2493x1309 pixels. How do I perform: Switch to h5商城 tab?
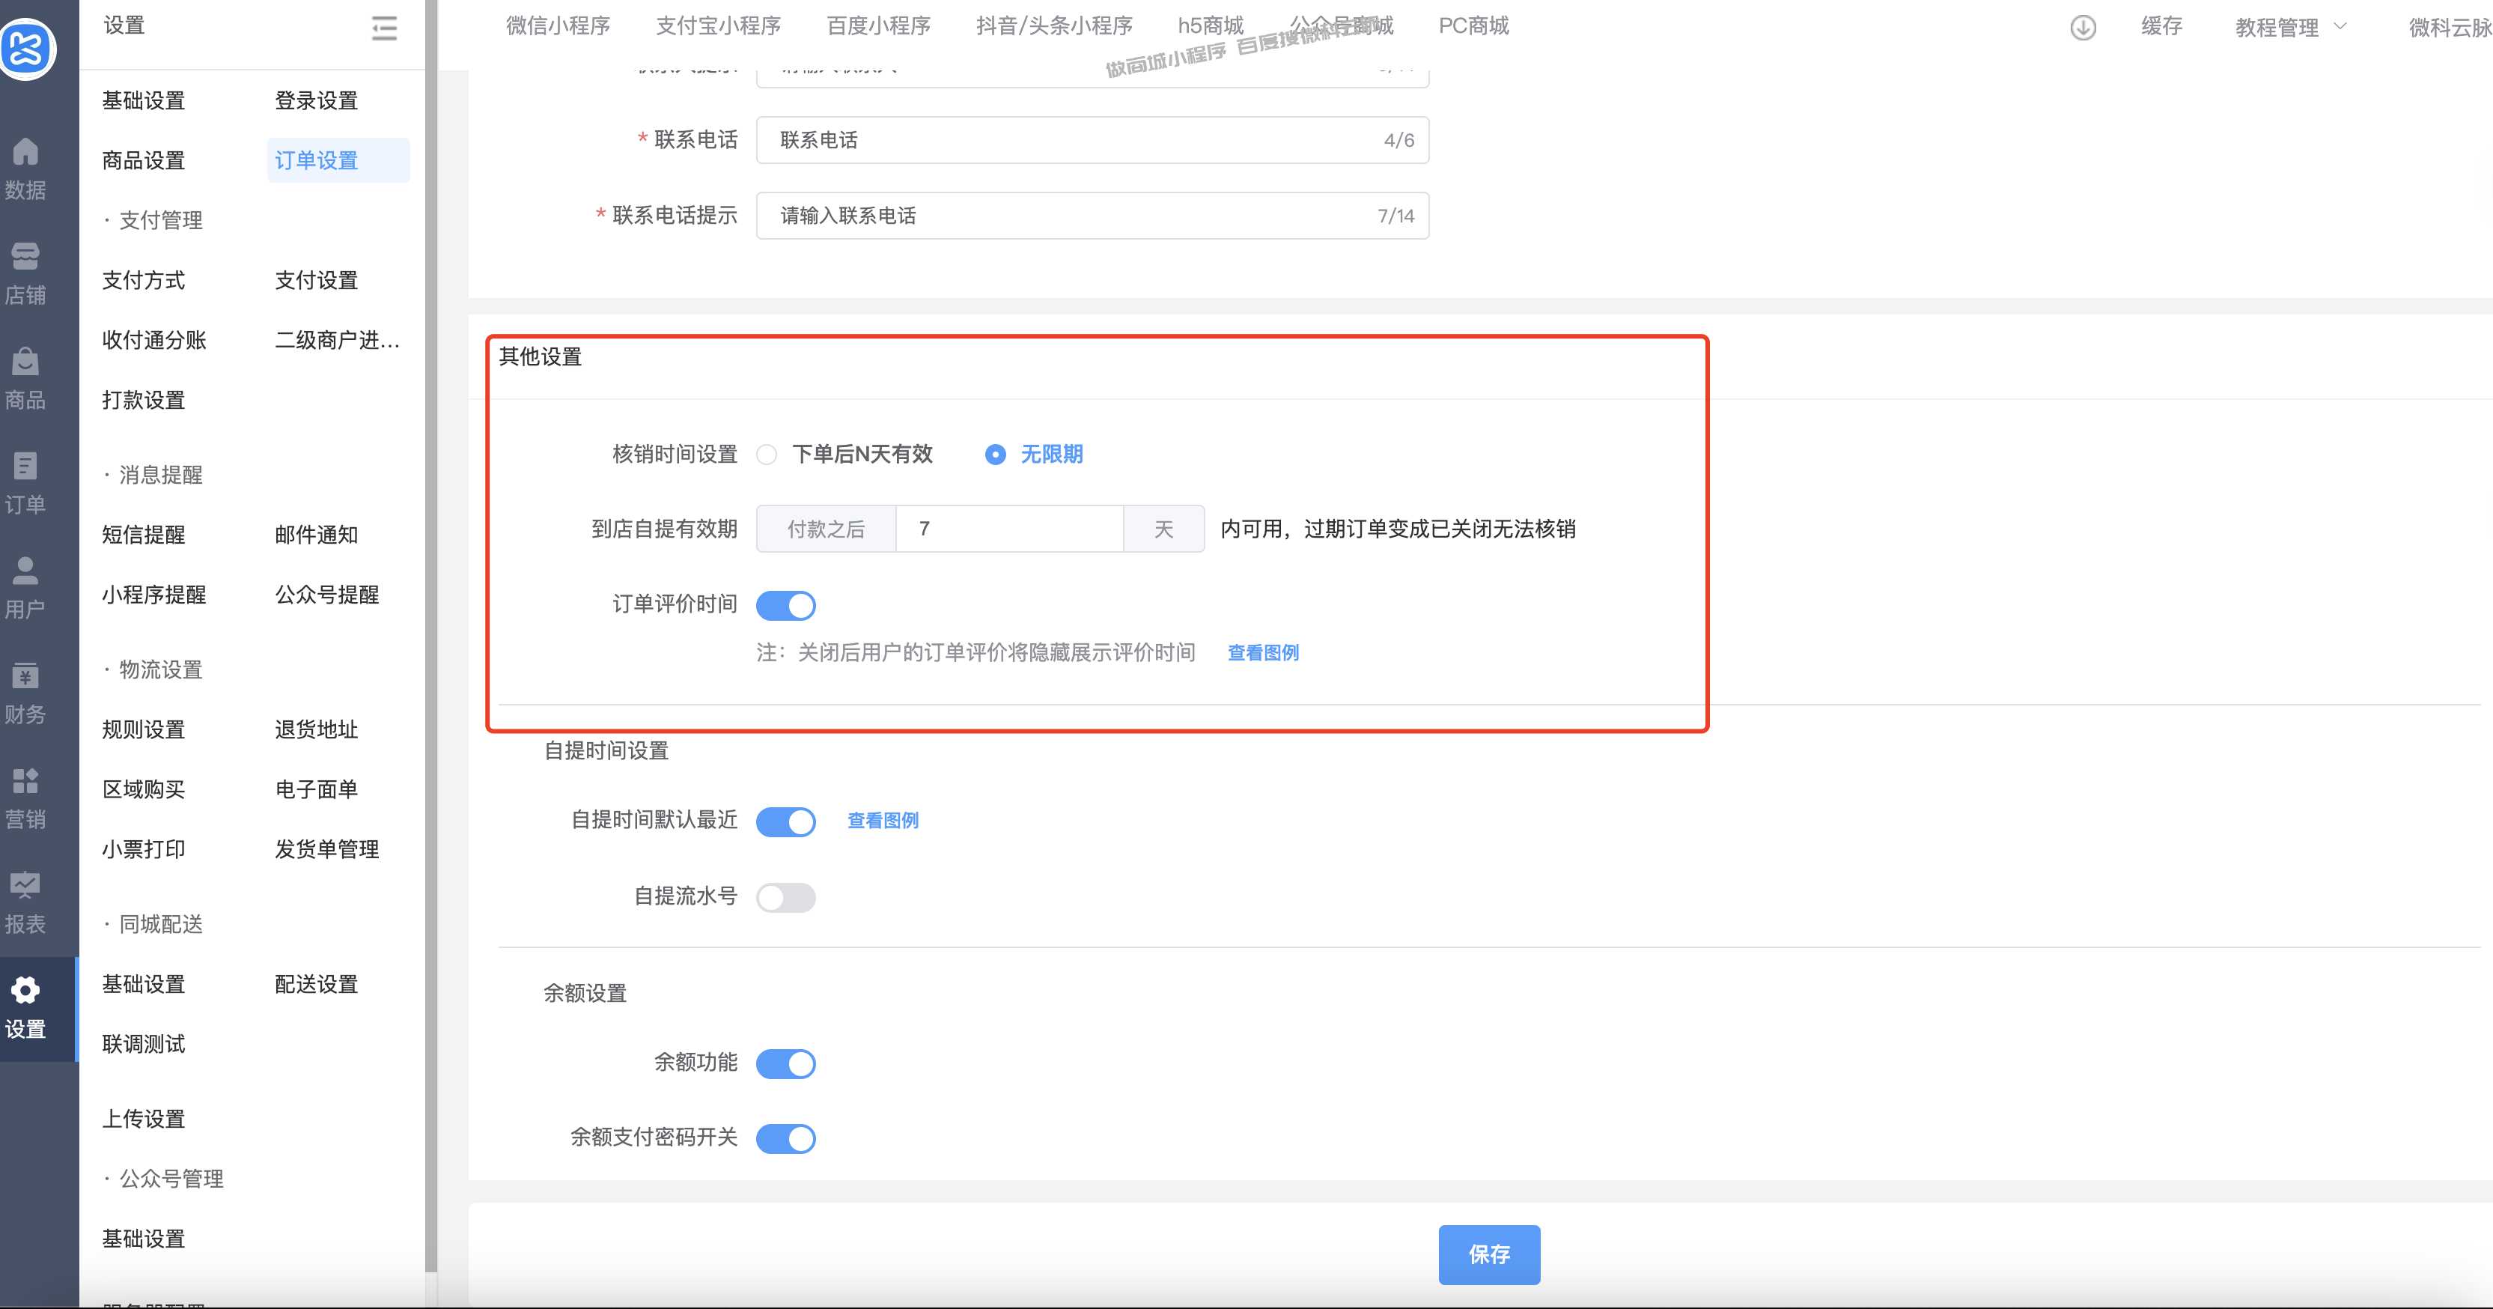[1211, 26]
